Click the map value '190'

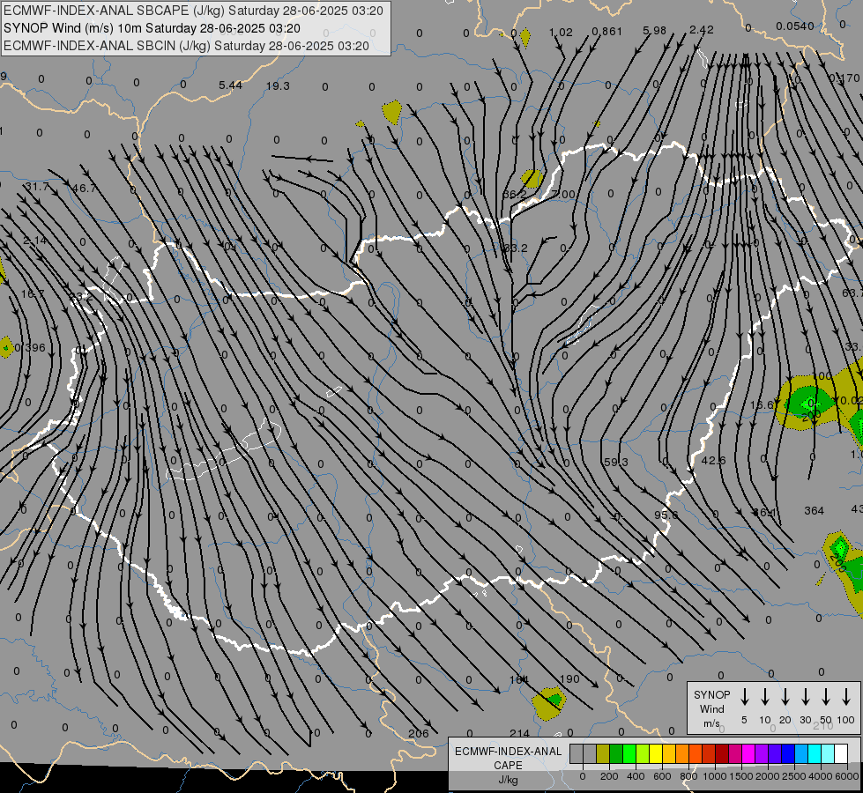[569, 679]
